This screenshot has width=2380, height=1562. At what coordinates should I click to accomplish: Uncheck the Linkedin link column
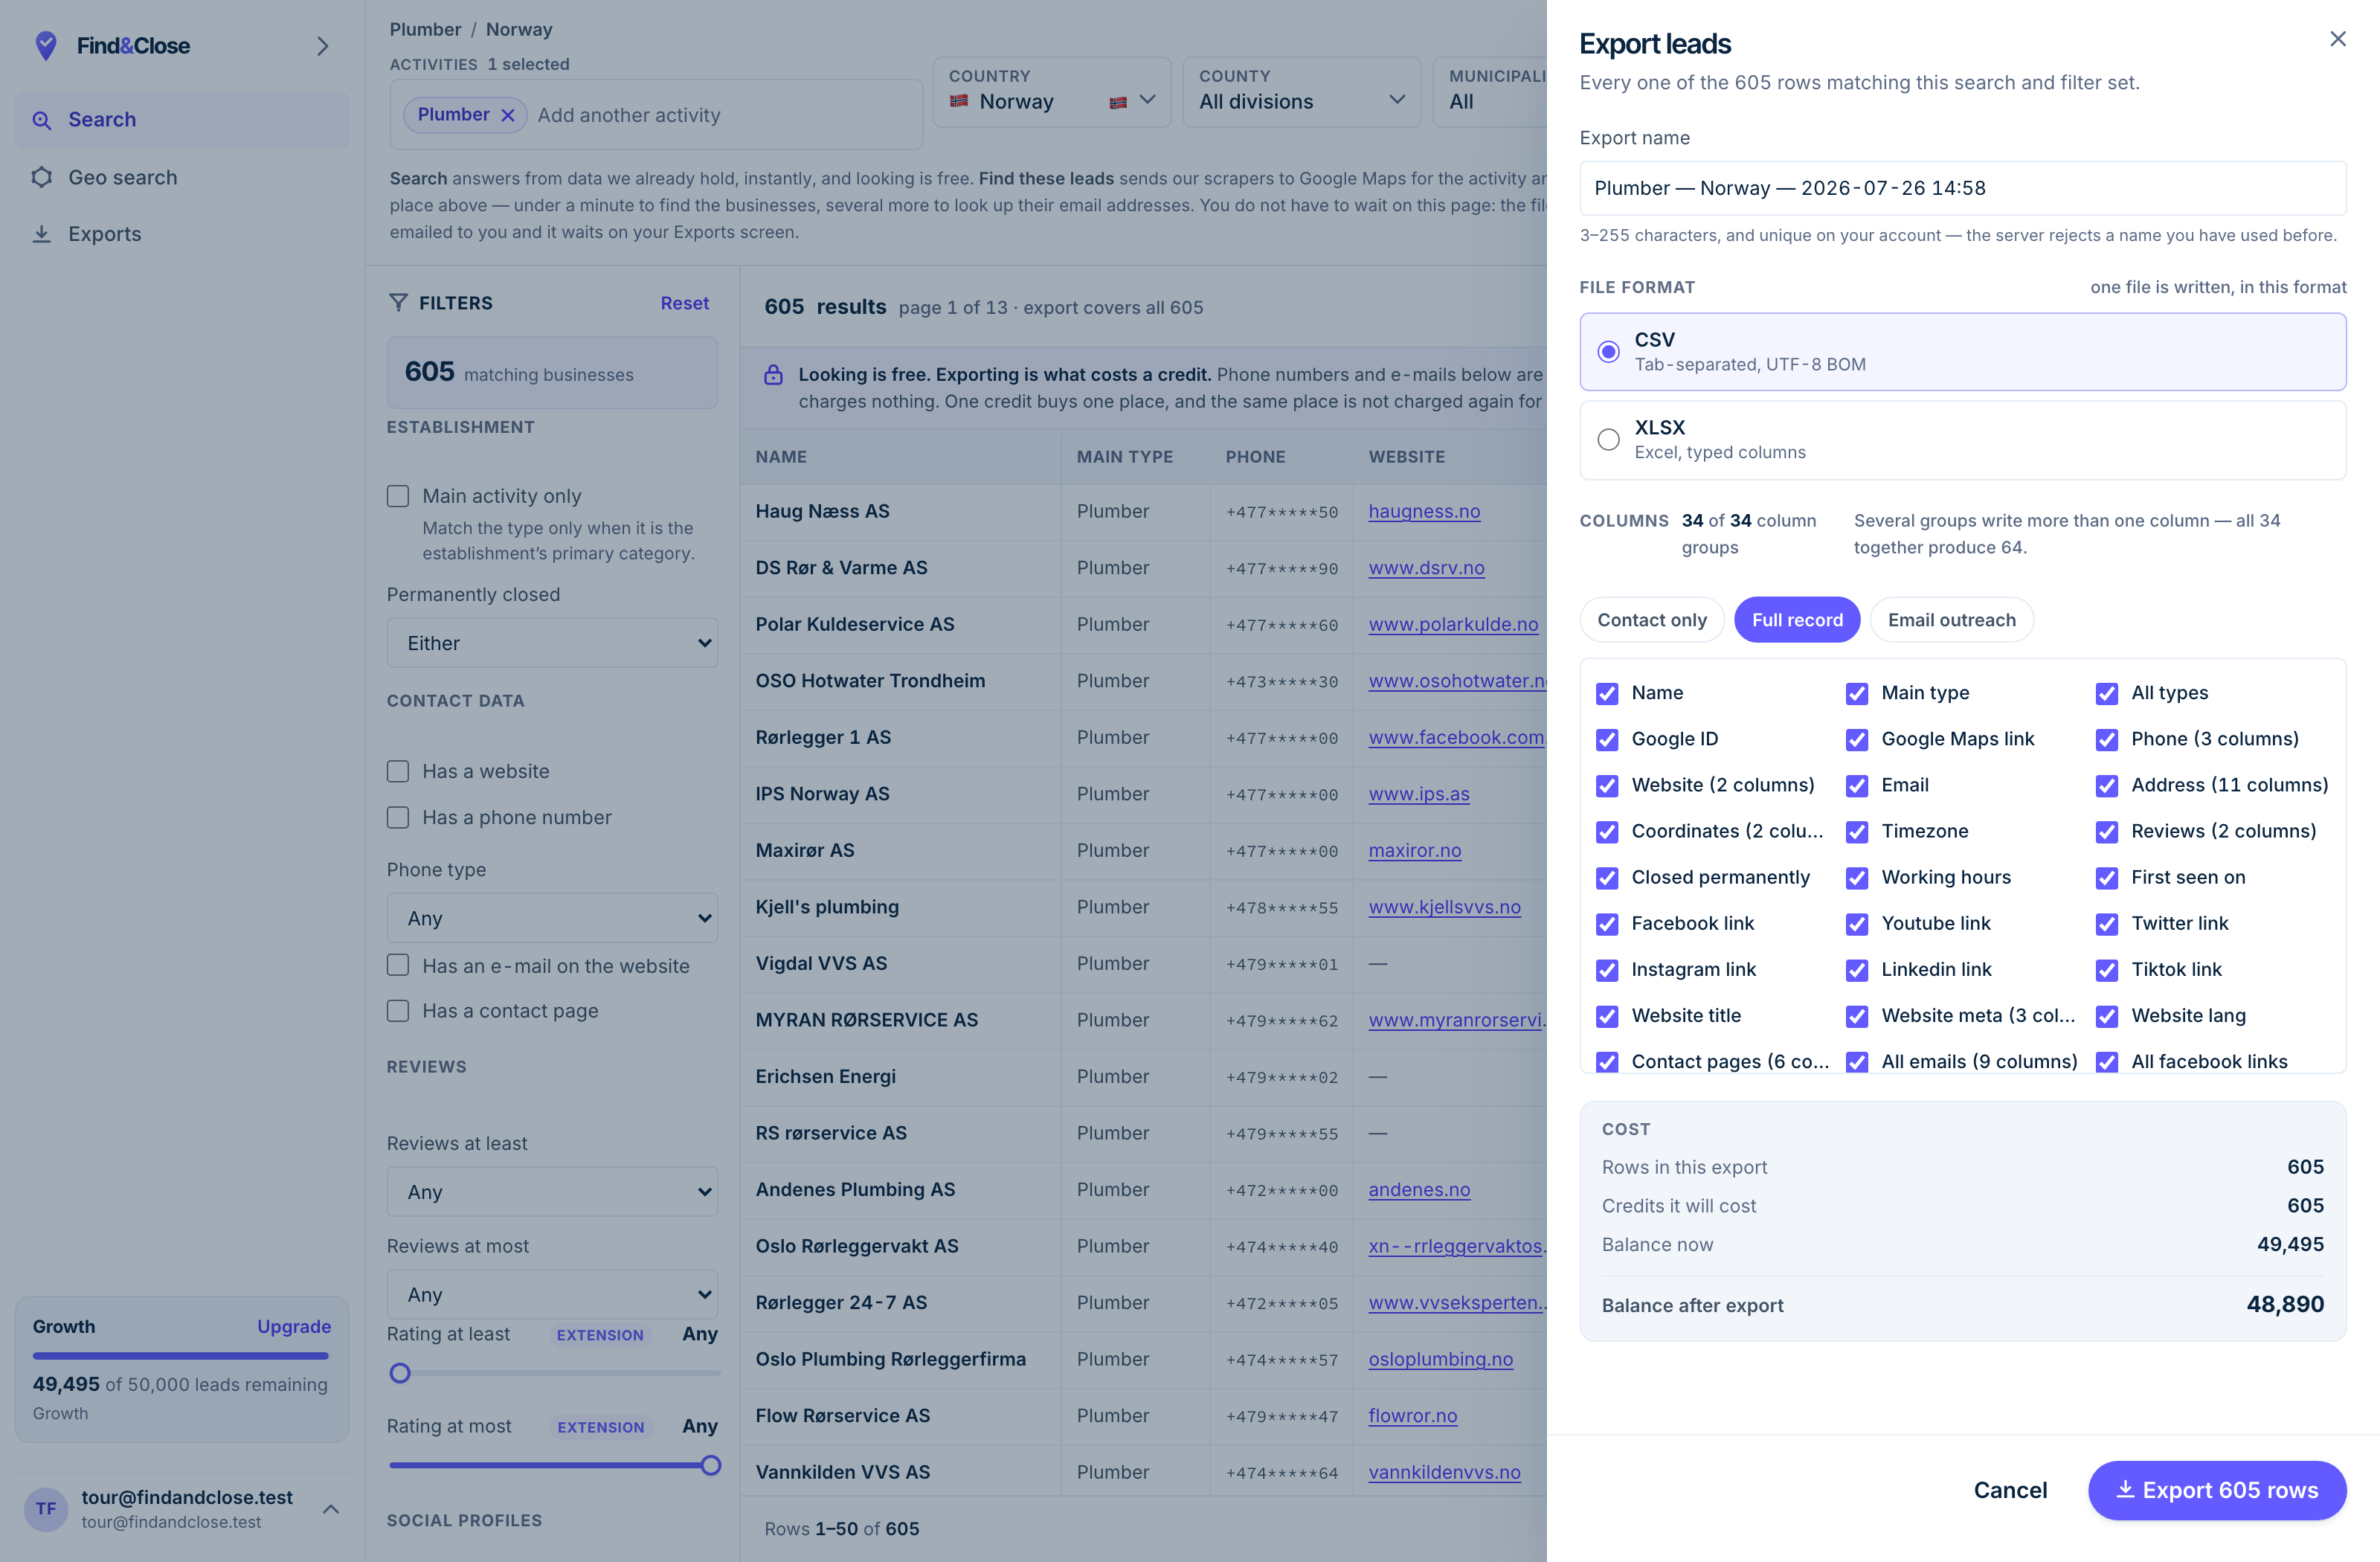(1857, 970)
